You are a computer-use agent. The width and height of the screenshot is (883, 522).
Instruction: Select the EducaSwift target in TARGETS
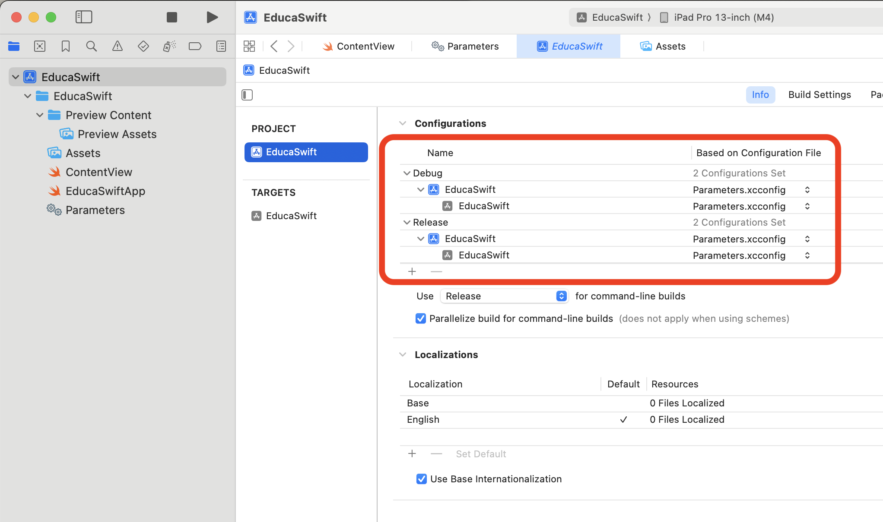pyautogui.click(x=291, y=216)
